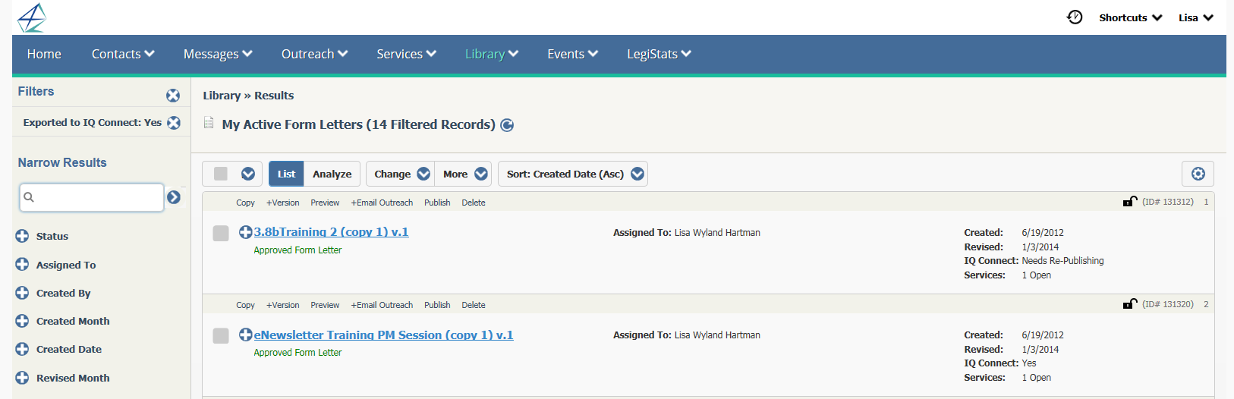The image size is (1234, 399).
Task: Click the lock icon for ID 131312
Action: (x=1130, y=202)
